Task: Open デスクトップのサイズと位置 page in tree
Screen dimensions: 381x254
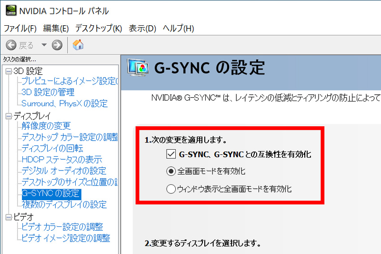Action: tap(70, 182)
